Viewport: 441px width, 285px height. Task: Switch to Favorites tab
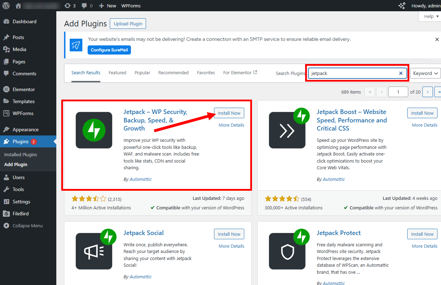click(206, 73)
